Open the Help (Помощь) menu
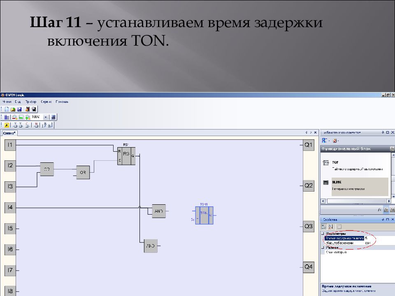The height and width of the screenshot is (296, 395). click(x=62, y=102)
